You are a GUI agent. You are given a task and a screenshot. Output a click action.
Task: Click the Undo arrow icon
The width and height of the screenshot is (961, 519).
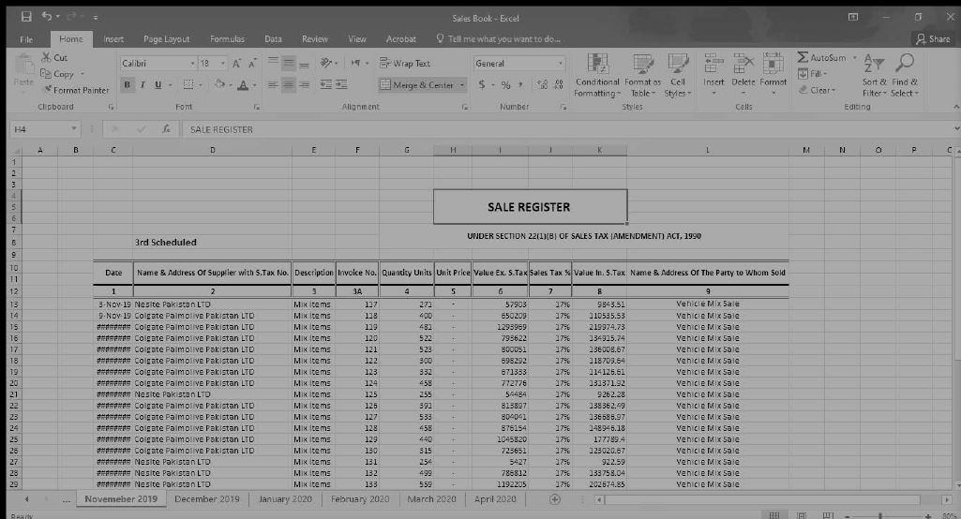[x=47, y=17]
